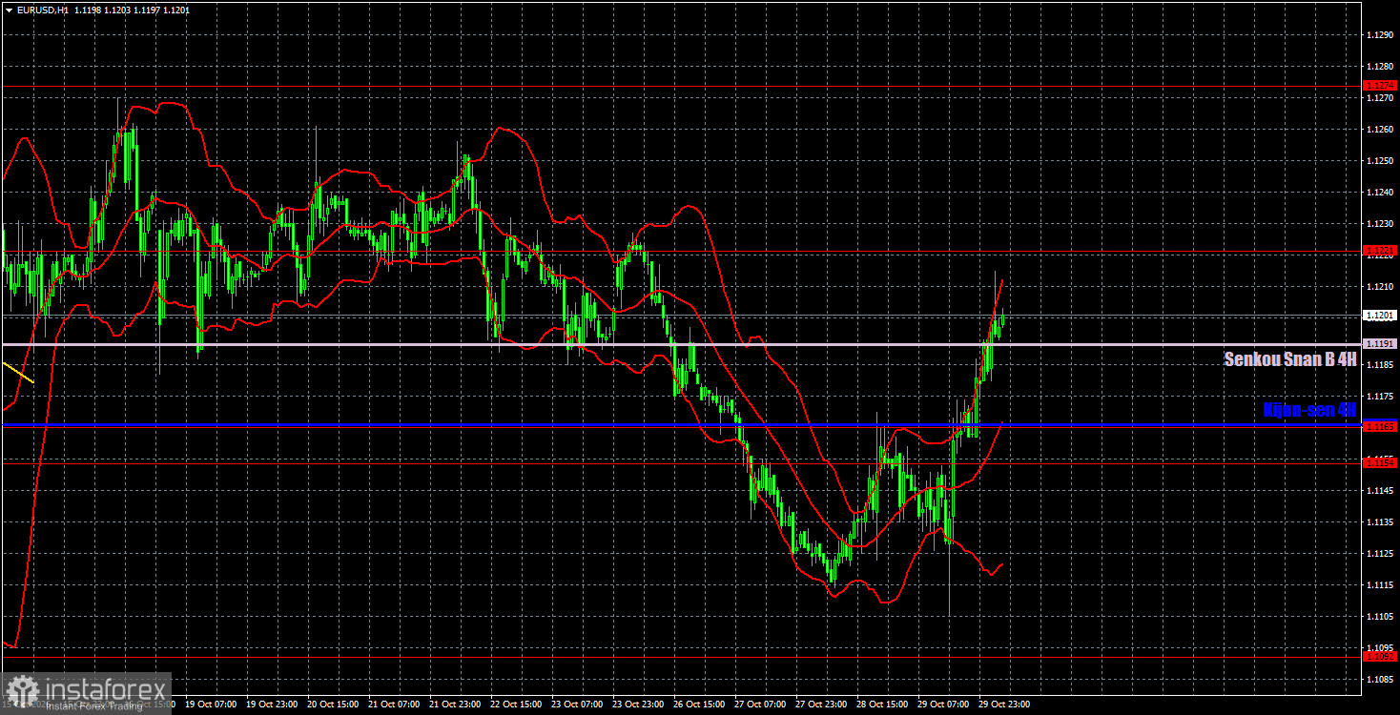This screenshot has width=1400, height=715.
Task: Click the 1.1154 red price level tag
Action: tap(1380, 462)
